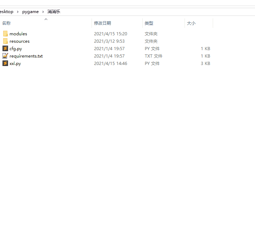
Task: Click 消消乐 folder in address bar
Action: coord(54,12)
